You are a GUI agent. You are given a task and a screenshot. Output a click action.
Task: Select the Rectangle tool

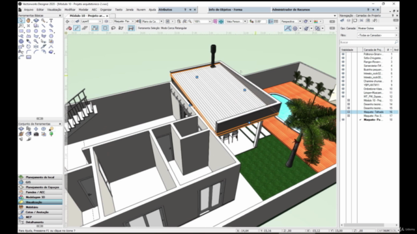pos(22,31)
